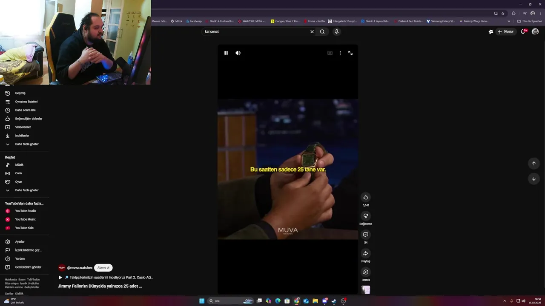Viewport: 545px width, 306px height.
Task: Toggle closed captions on the Short
Action: pyautogui.click(x=330, y=53)
